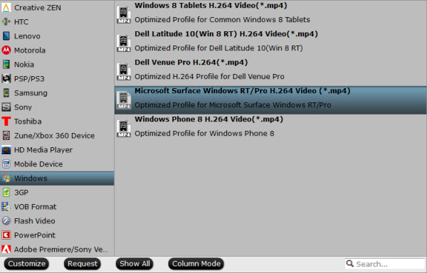Click the Sony logo icon
This screenshot has width=427, height=273.
pyautogui.click(x=6, y=107)
